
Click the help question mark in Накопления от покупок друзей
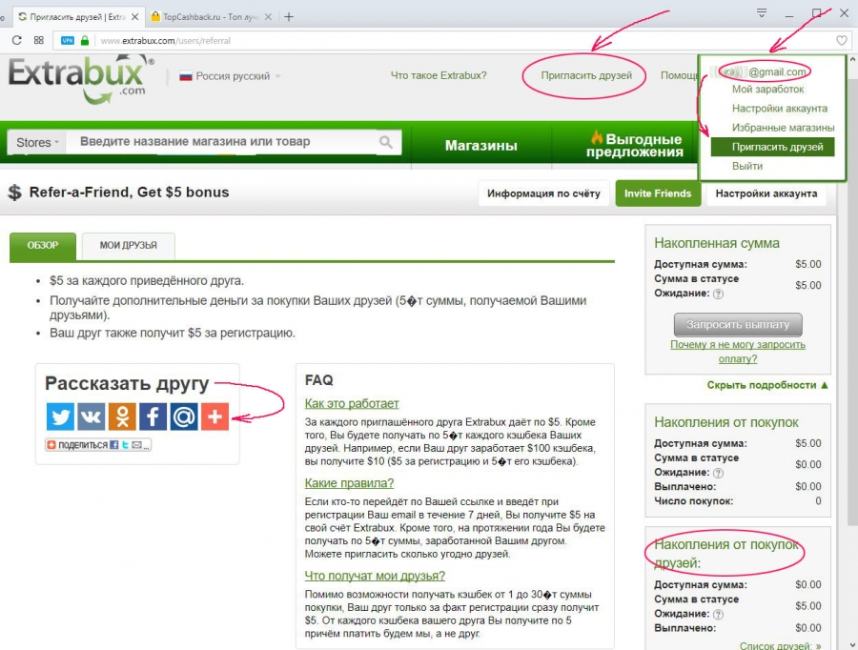tap(719, 615)
